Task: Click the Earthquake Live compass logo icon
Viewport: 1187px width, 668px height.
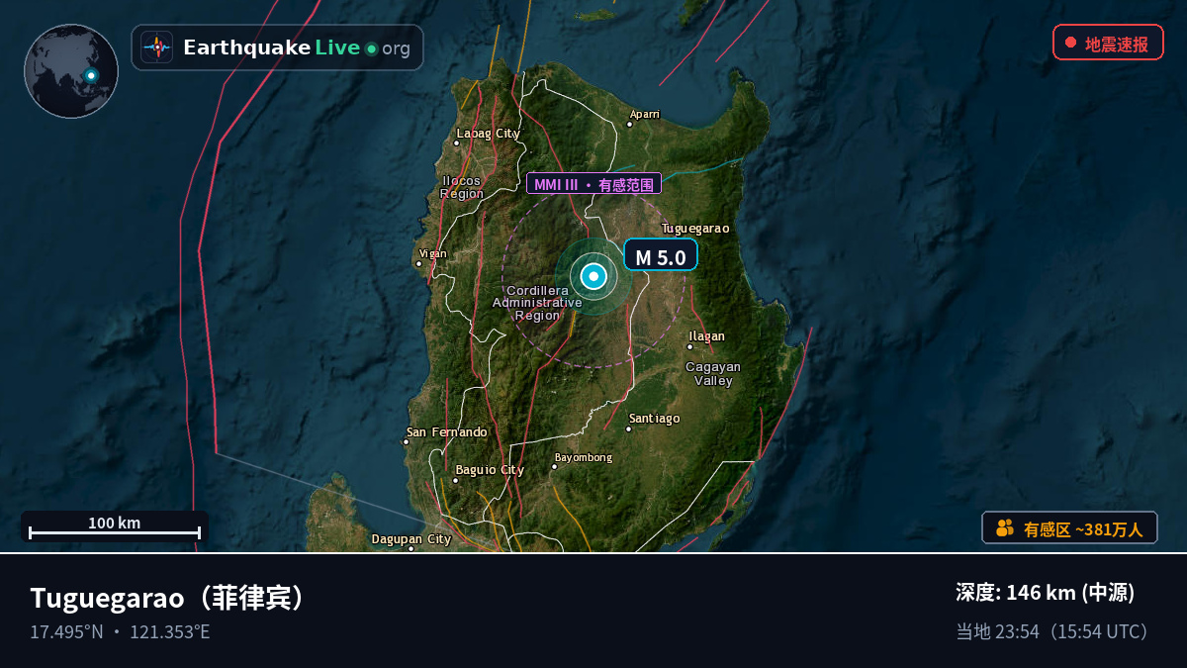Action: pyautogui.click(x=156, y=48)
